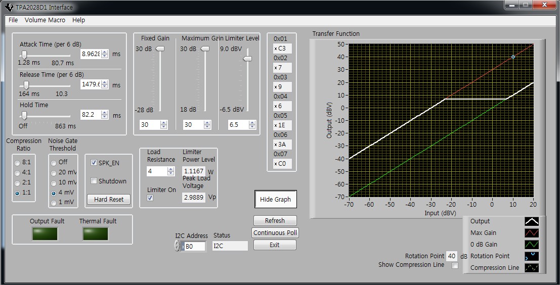This screenshot has width=560, height=285.
Task: Click the Attack Time value stepper
Action: 105,54
